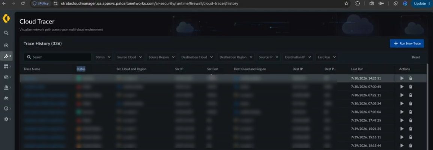Click the key icon in the browser toolbar

tap(381, 4)
